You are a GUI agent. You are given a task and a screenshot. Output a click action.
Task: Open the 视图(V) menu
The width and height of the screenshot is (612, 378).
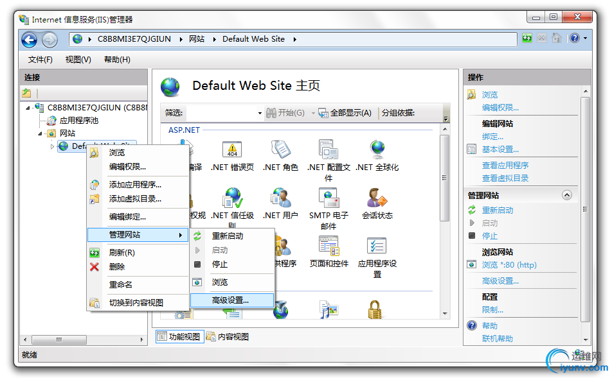[78, 60]
